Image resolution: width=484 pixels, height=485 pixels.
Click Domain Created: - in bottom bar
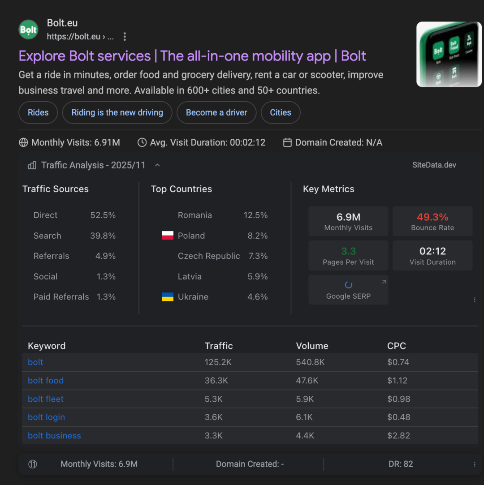tap(250, 464)
